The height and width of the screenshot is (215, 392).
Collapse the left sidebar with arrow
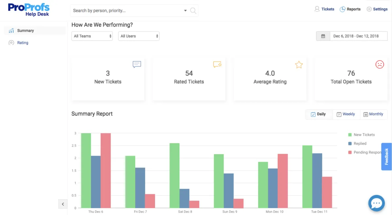click(x=63, y=204)
